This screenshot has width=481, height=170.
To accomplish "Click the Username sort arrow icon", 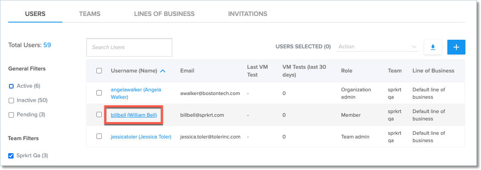I will click(x=163, y=71).
